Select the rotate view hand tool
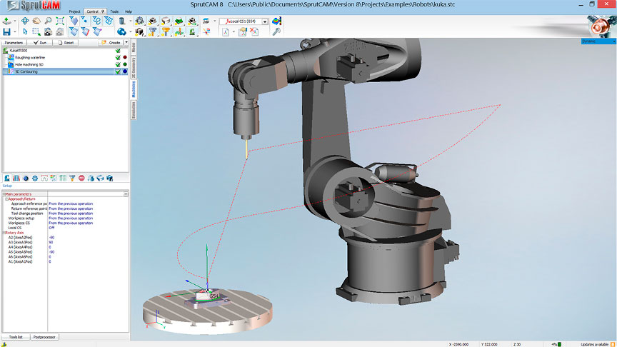Screen dimensions: 617x347 [x=36, y=21]
